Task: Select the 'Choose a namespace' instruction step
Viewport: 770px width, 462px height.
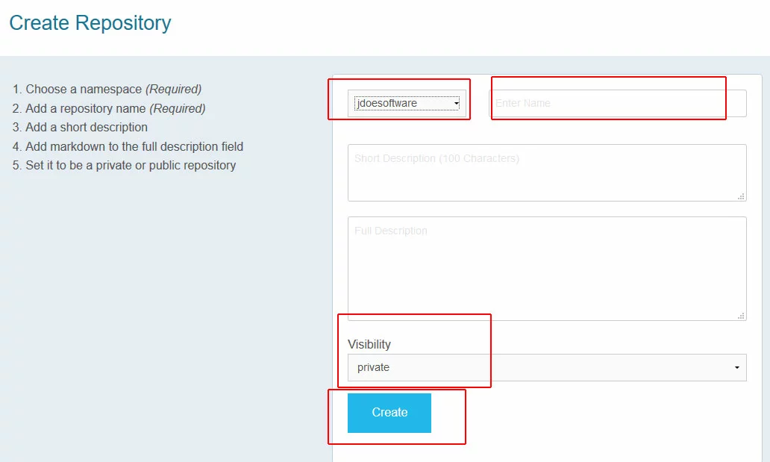Action: (x=84, y=89)
